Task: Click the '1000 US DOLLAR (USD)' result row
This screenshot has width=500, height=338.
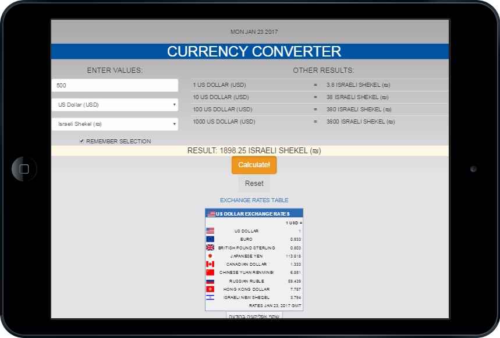Action: (320, 122)
